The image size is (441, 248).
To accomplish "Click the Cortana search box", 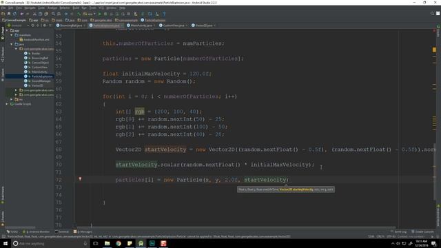I will coord(50,243).
